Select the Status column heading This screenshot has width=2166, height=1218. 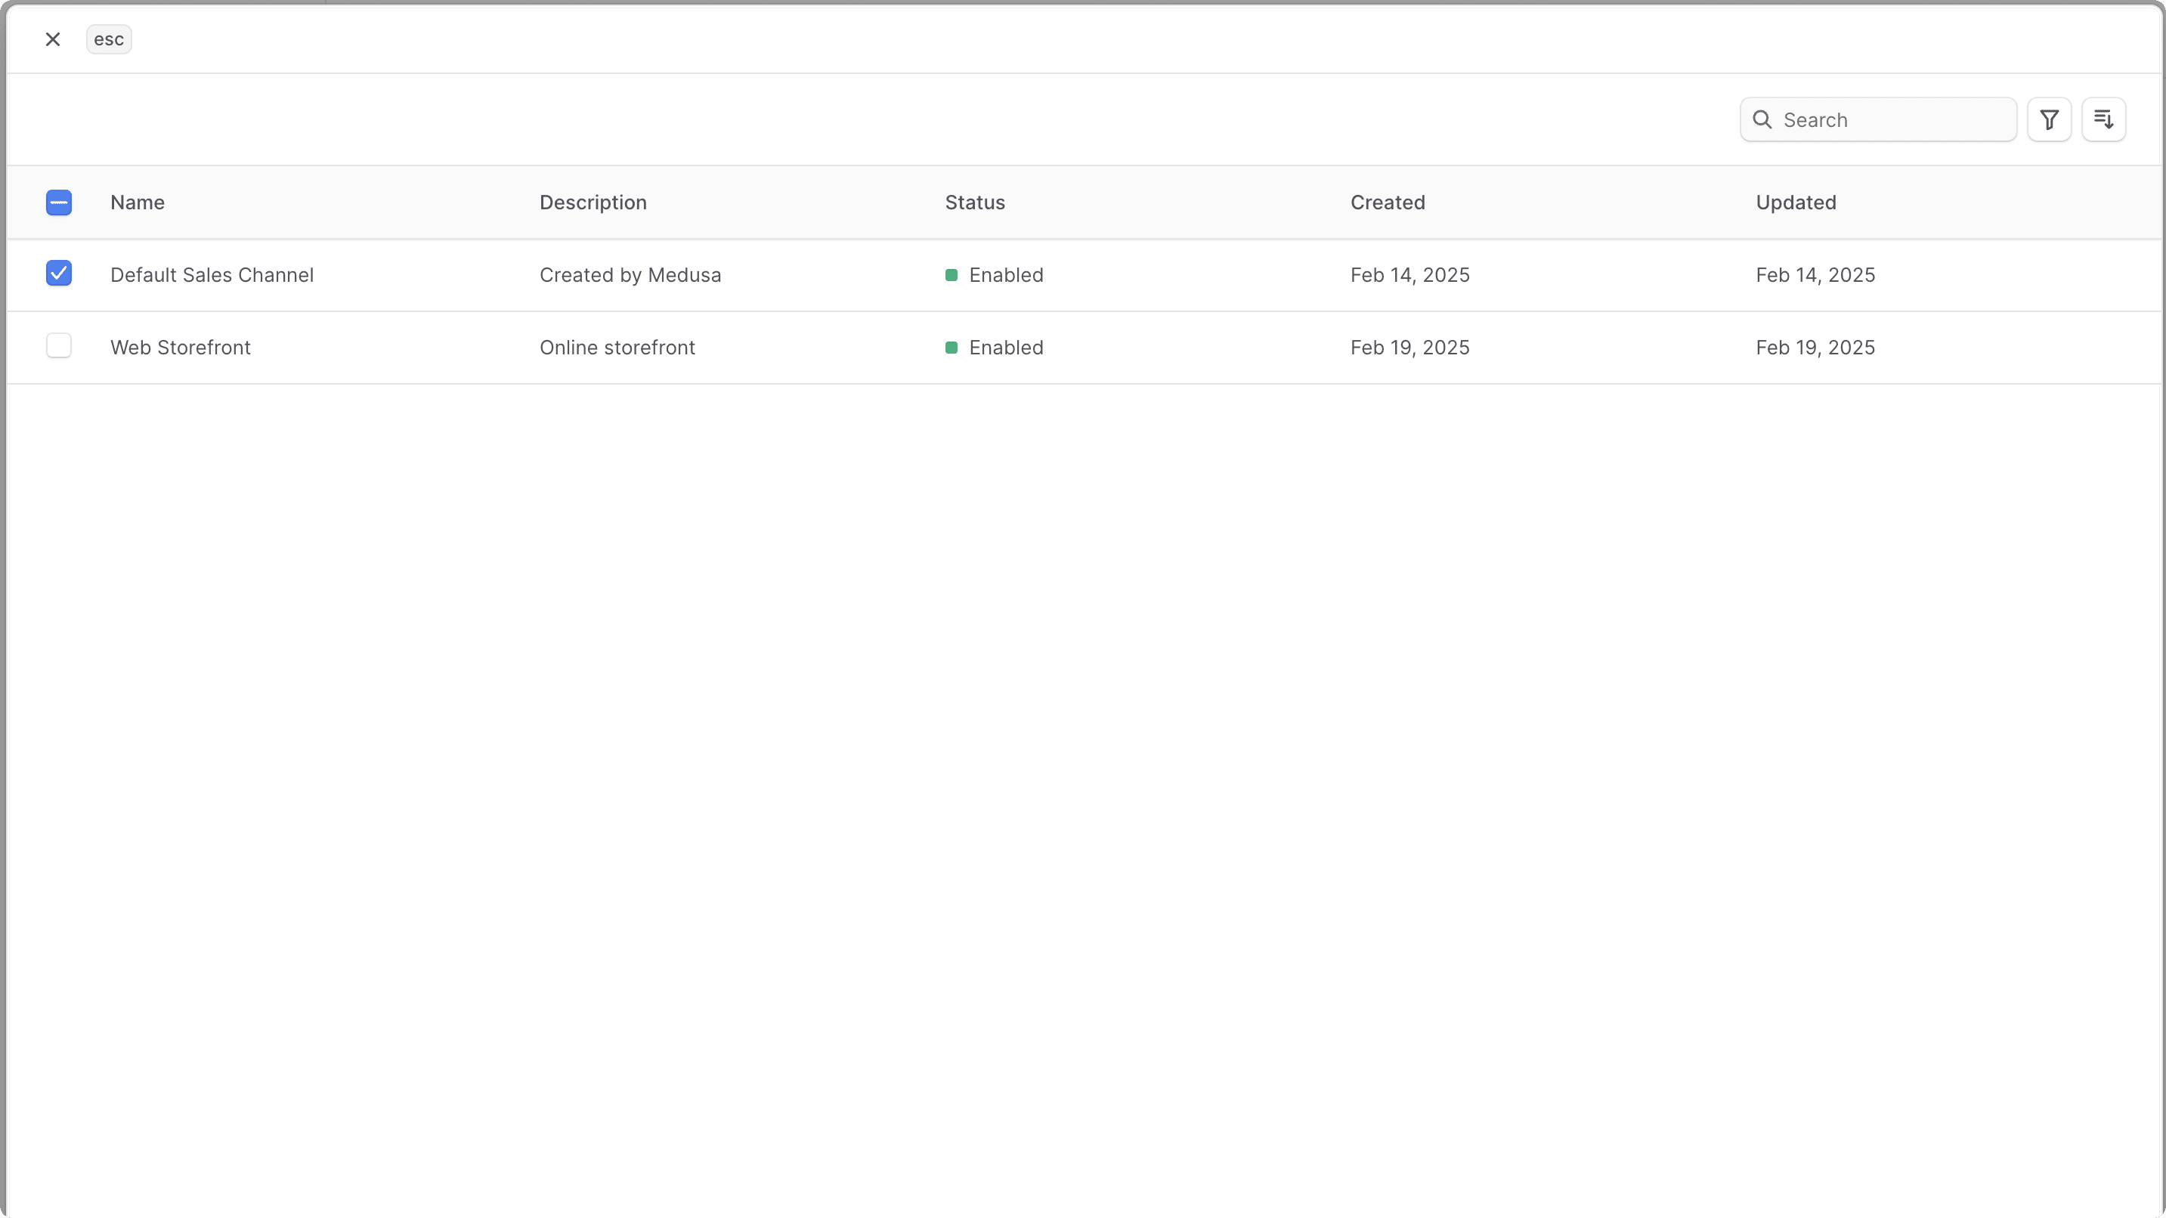[974, 202]
